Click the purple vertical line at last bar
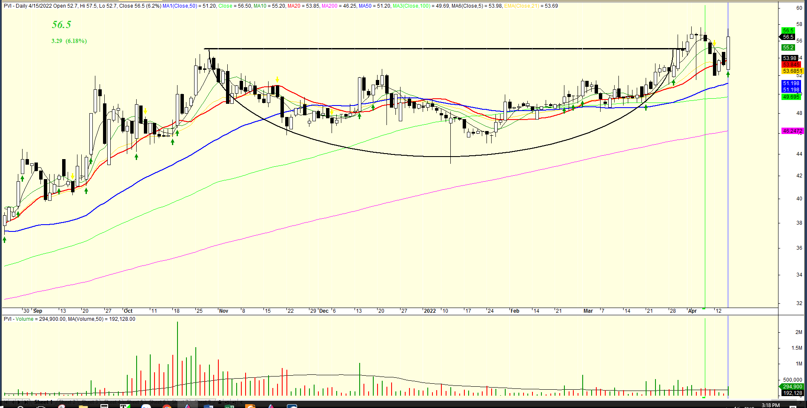The height and width of the screenshot is (408, 807). 728,191
